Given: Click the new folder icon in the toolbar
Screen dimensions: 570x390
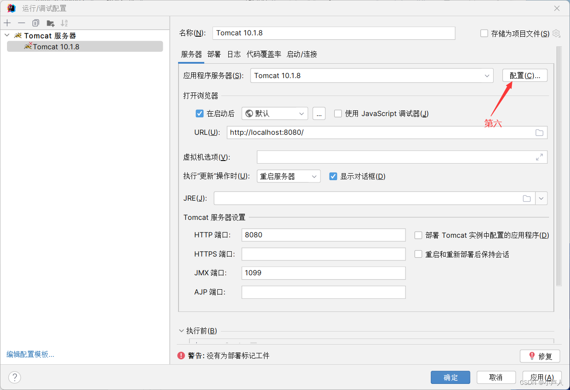Looking at the screenshot, I should pyautogui.click(x=50, y=23).
